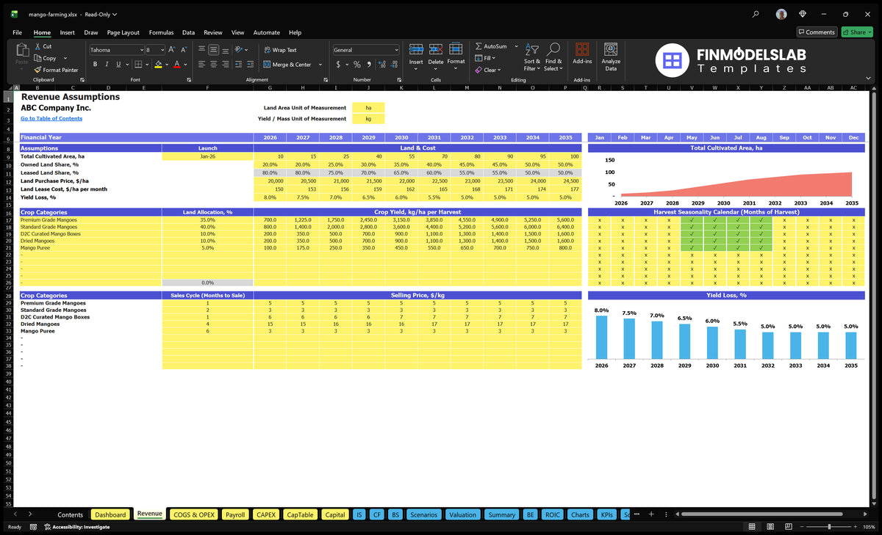This screenshot has width=882, height=535.
Task: Open the Merge & Center dropdown arrow
Action: 320,65
